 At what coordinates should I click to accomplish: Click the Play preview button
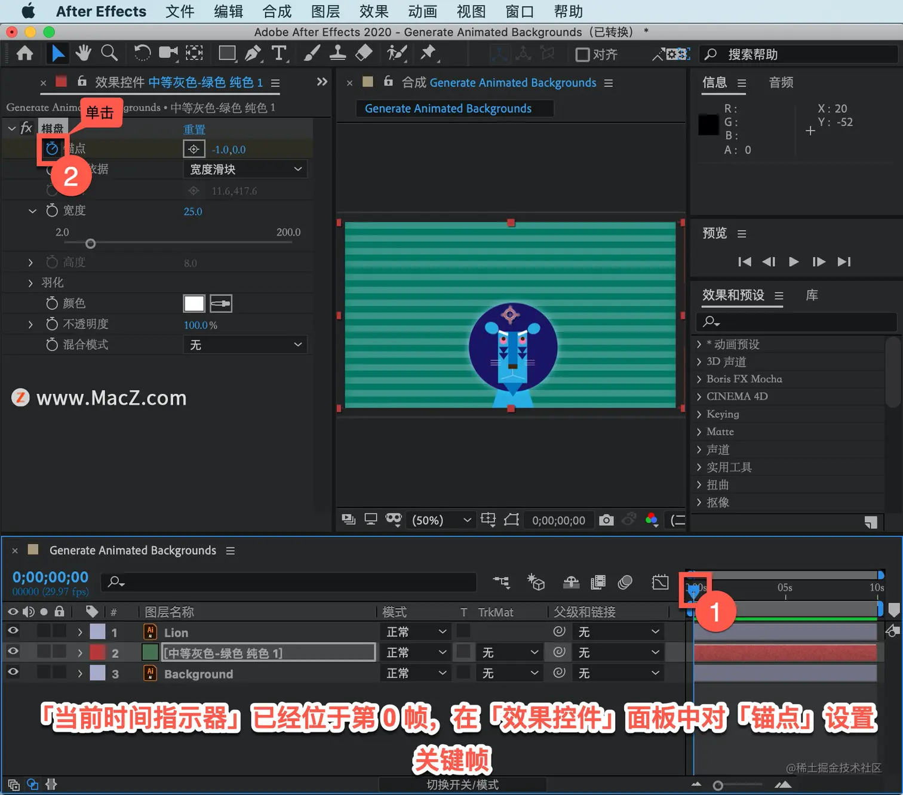pyautogui.click(x=794, y=261)
